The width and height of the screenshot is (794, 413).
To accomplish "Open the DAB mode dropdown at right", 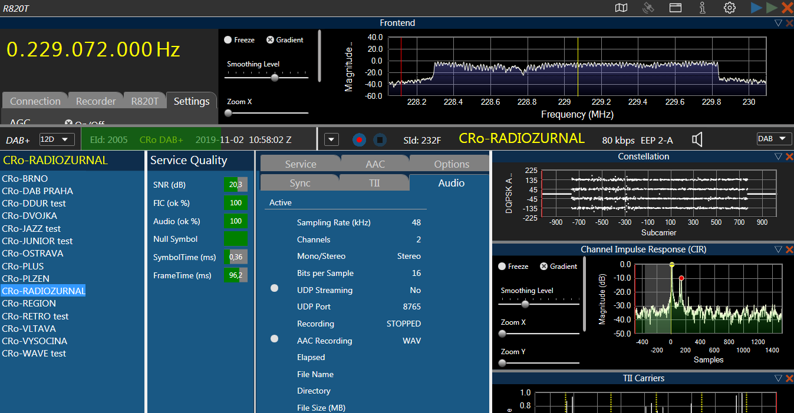I will coord(773,139).
